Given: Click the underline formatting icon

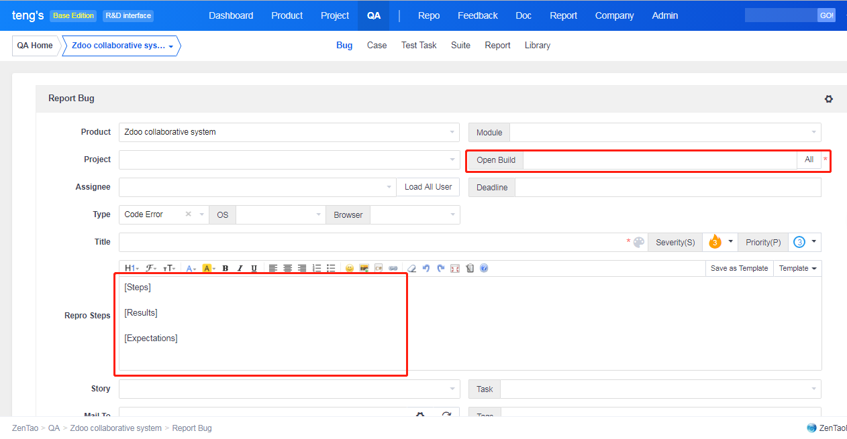Looking at the screenshot, I should point(254,268).
